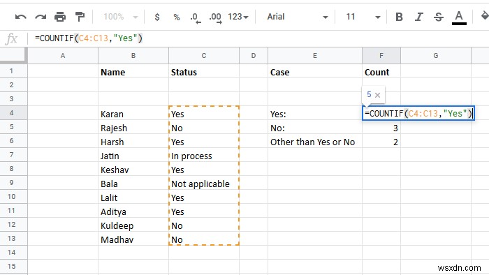Click the formula result preview 5
The image size is (489, 275).
(x=369, y=94)
